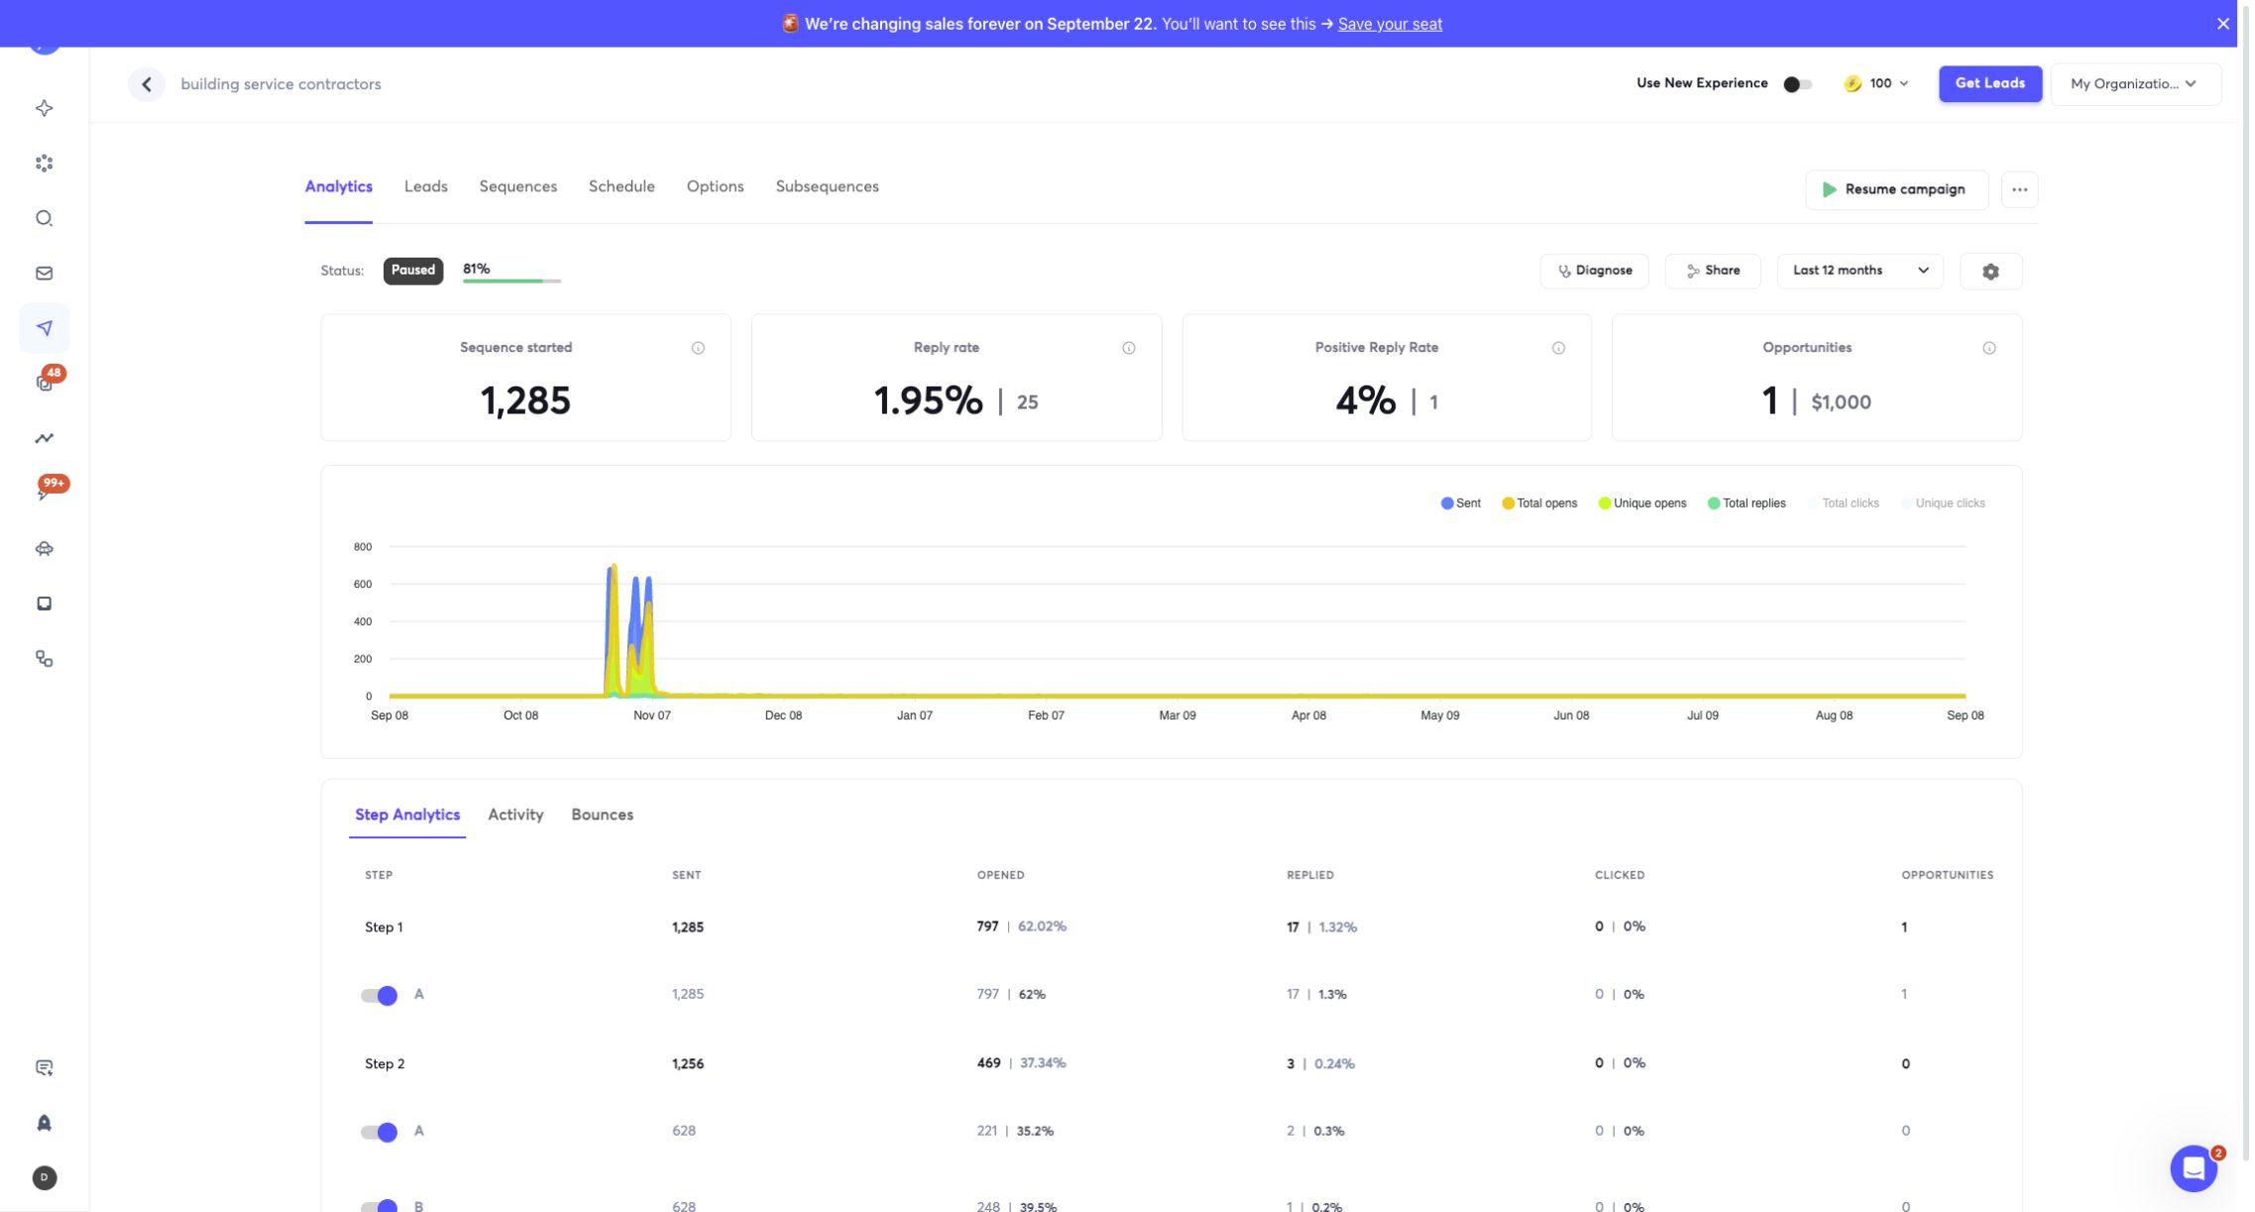The height and width of the screenshot is (1212, 2255).
Task: Switch to Schedule tab
Action: click(621, 187)
